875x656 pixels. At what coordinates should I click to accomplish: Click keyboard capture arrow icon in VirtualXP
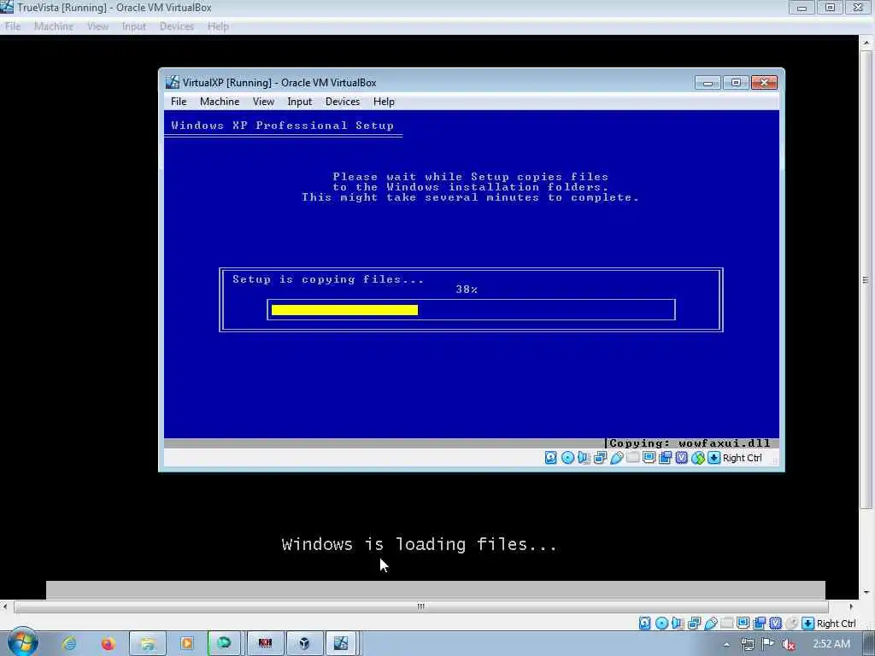point(714,458)
